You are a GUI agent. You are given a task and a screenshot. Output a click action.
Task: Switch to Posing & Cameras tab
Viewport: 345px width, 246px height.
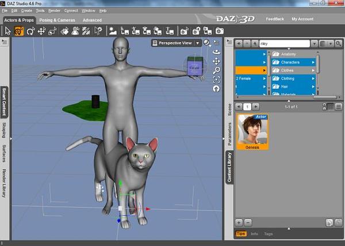coord(57,20)
